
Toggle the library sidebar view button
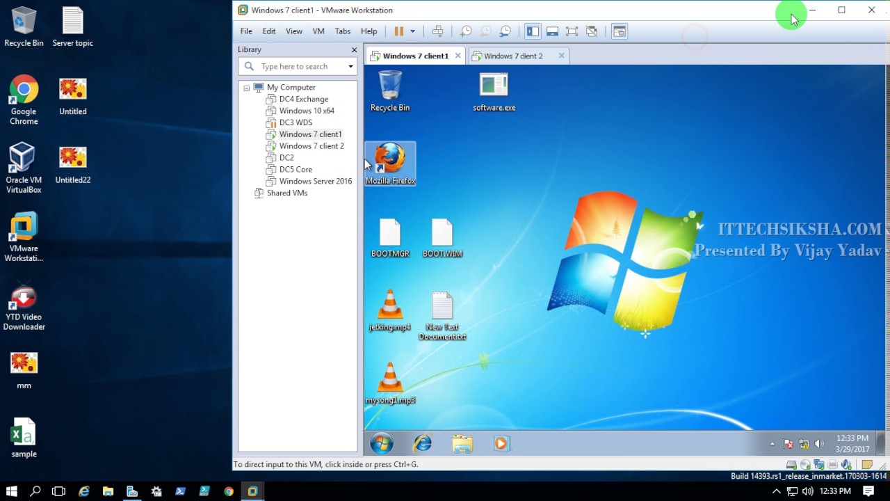[x=533, y=31]
